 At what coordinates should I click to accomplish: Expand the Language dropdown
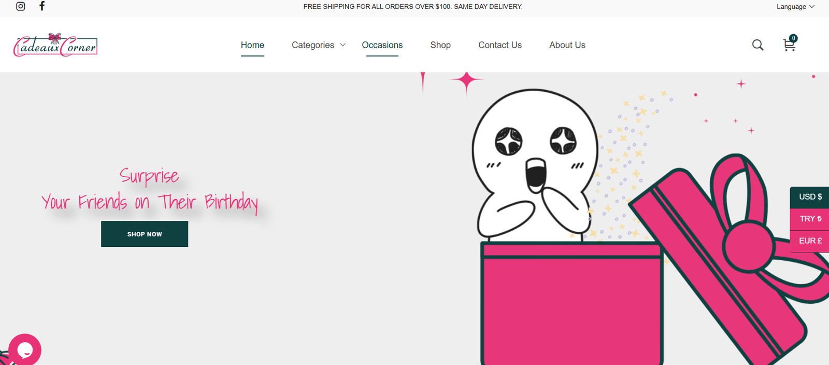[795, 7]
